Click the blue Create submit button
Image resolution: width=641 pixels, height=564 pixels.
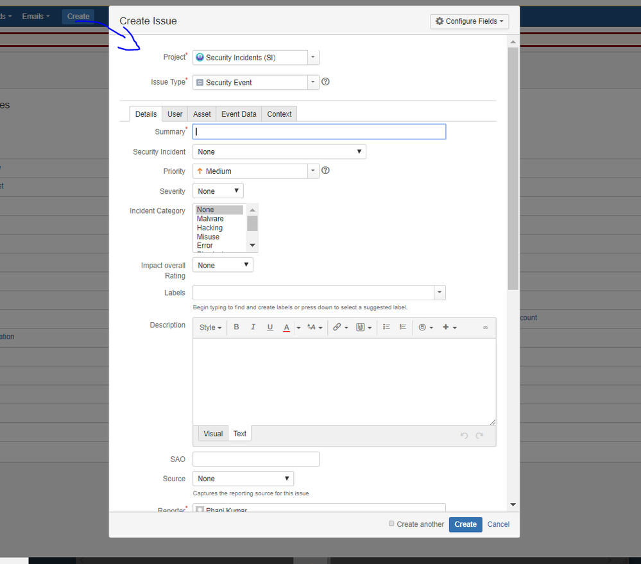pos(466,524)
